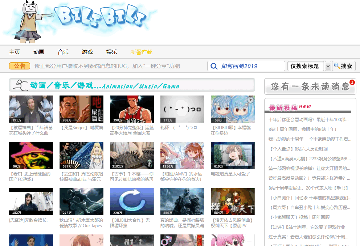Go to the 新番连载 menu item

point(141,52)
